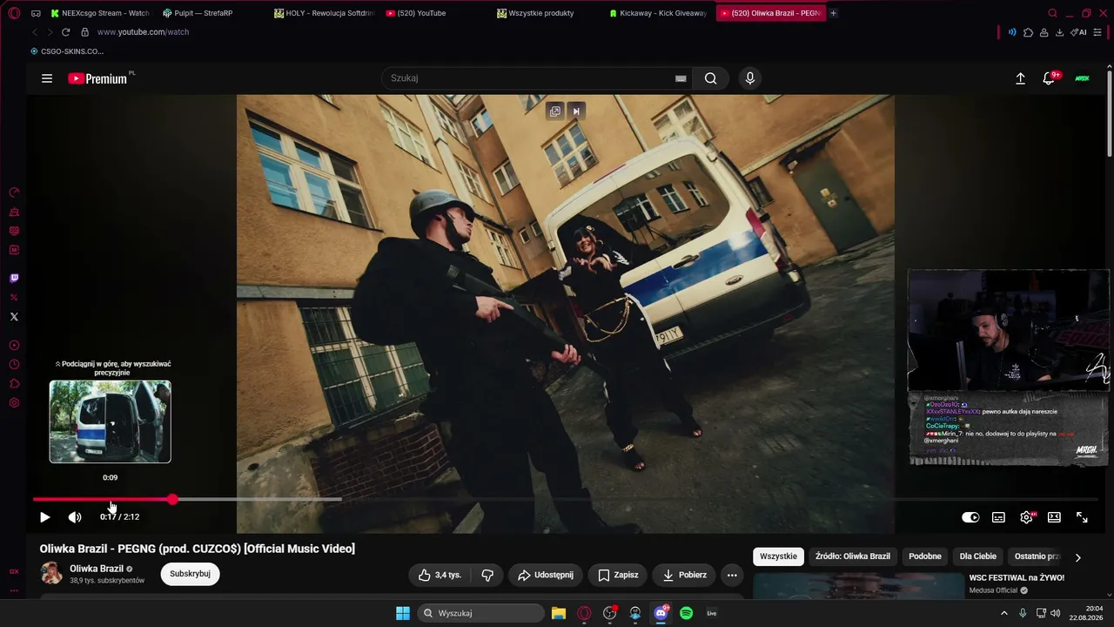
Task: Switch to theater mode
Action: [x=1054, y=517]
